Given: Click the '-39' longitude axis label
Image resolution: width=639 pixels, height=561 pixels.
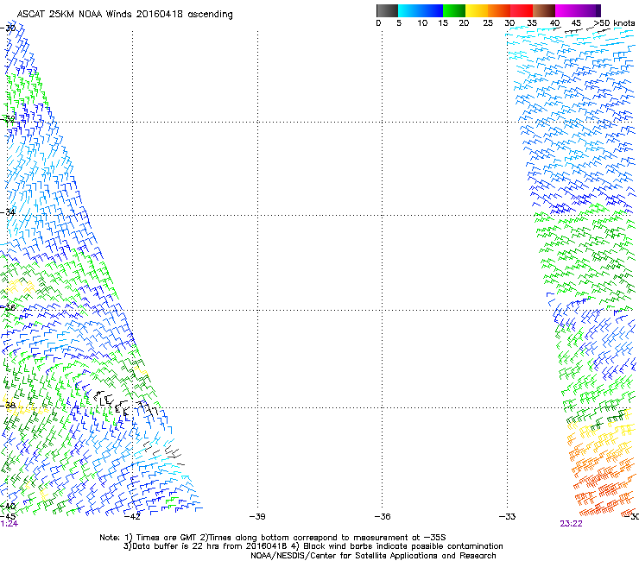Looking at the screenshot, I should tap(257, 517).
